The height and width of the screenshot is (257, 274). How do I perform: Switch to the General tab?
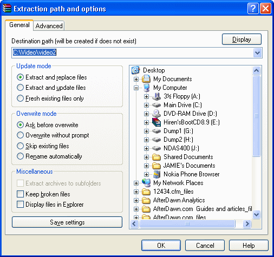19,25
